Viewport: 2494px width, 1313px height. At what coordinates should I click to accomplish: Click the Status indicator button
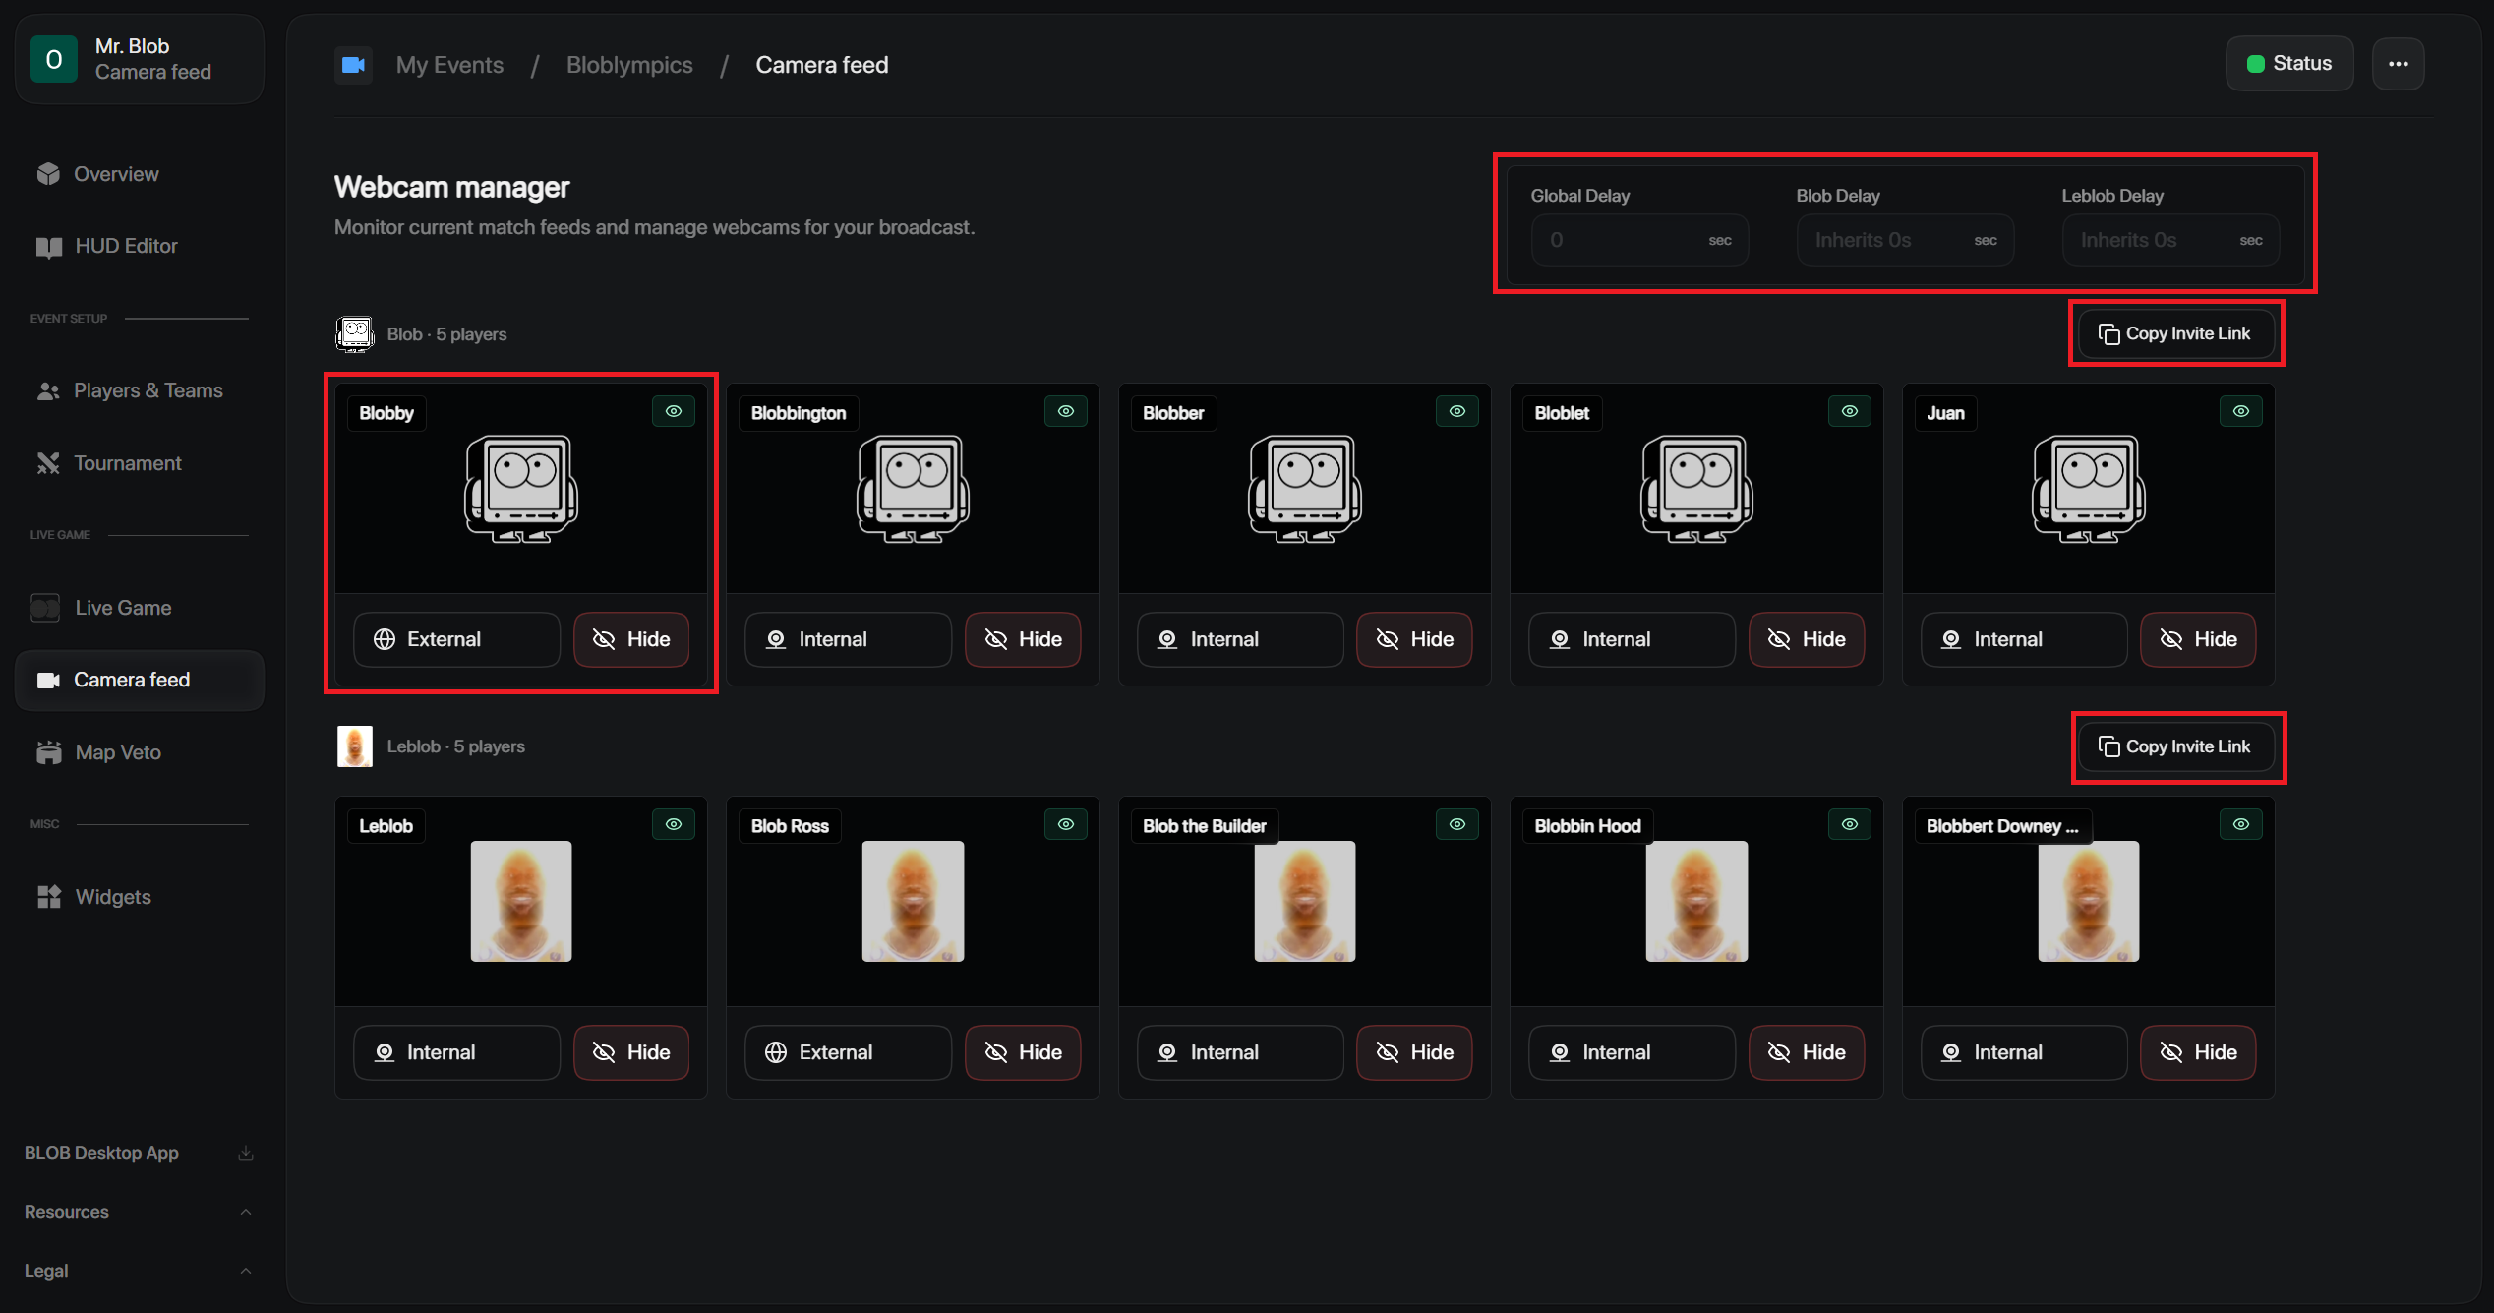pyautogui.click(x=2289, y=64)
